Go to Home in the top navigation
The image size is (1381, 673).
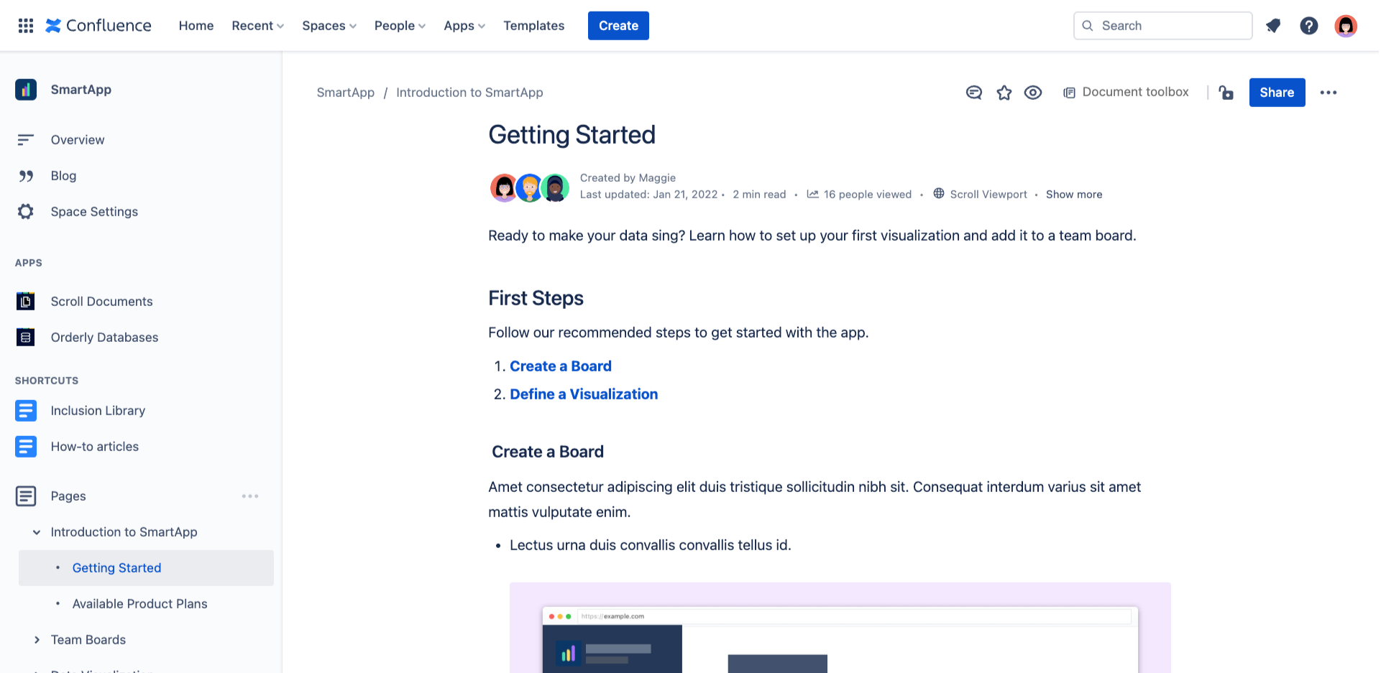click(x=196, y=25)
